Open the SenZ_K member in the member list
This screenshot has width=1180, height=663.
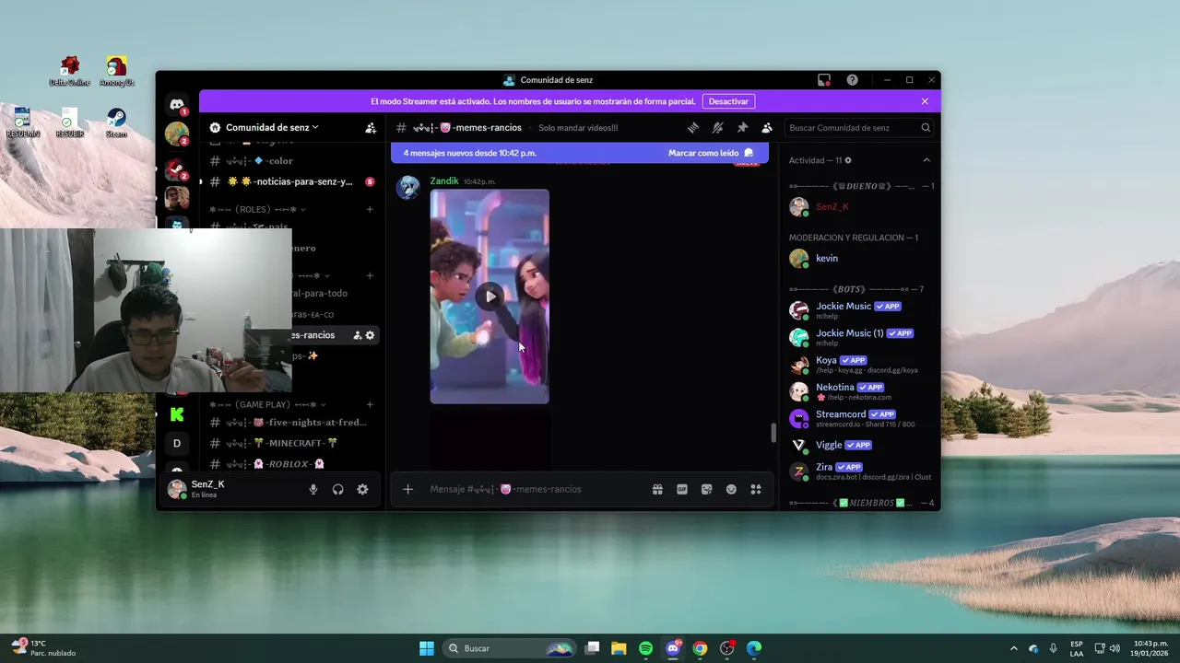[x=859, y=207]
